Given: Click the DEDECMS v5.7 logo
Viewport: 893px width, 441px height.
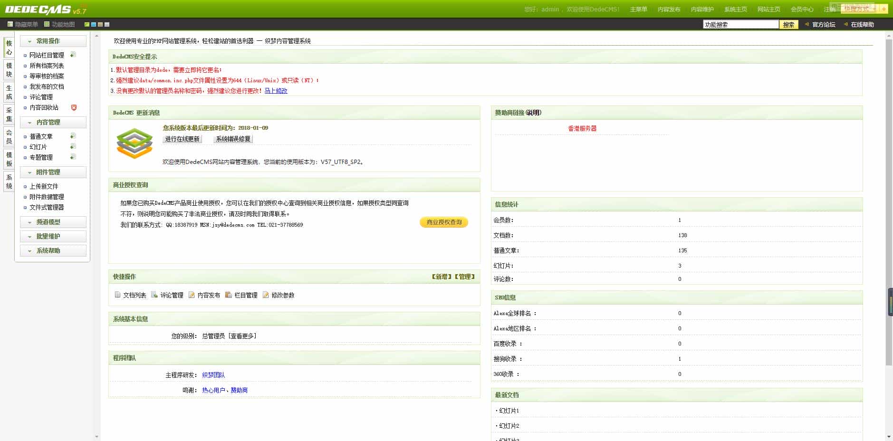Looking at the screenshot, I should (x=46, y=10).
